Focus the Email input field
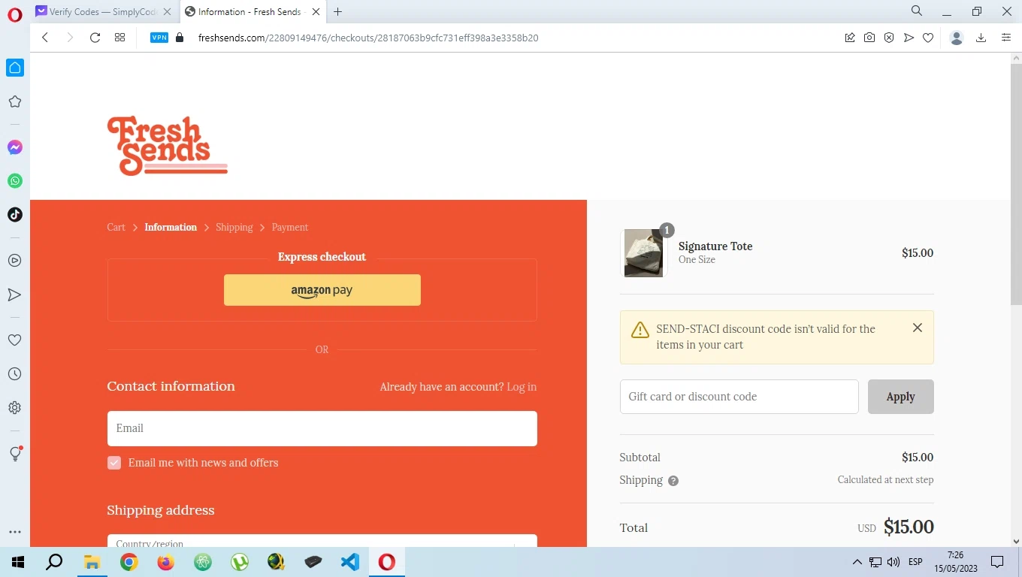This screenshot has width=1022, height=577. coord(322,428)
